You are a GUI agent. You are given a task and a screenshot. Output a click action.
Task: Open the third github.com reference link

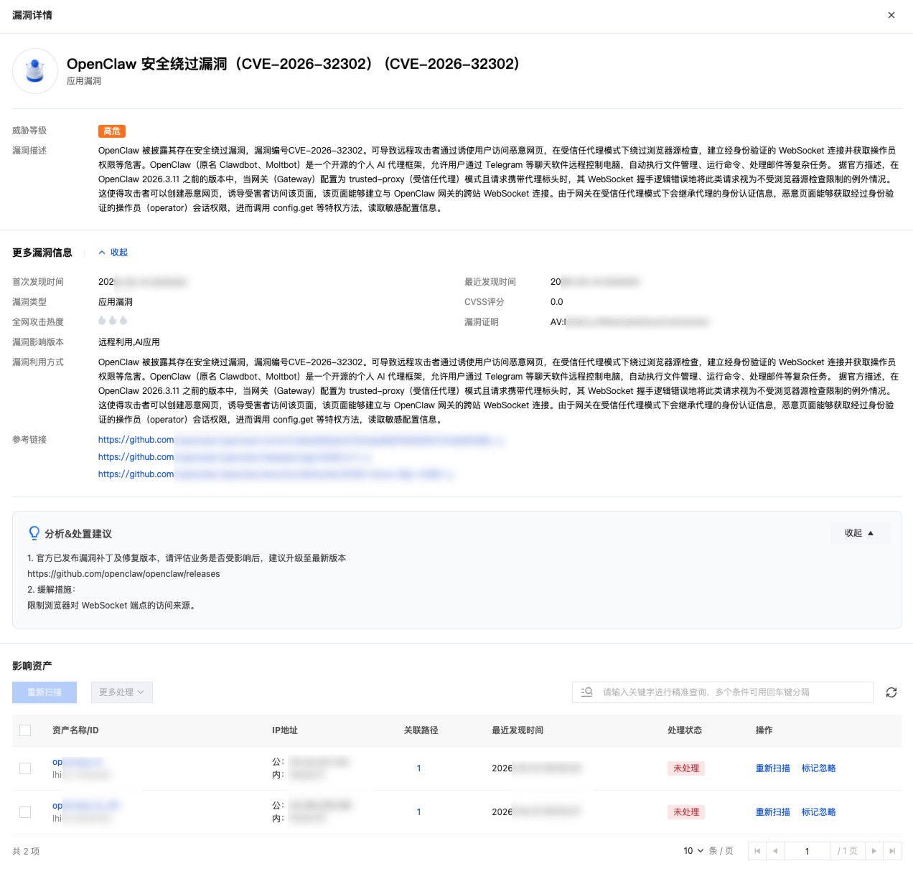click(x=276, y=474)
